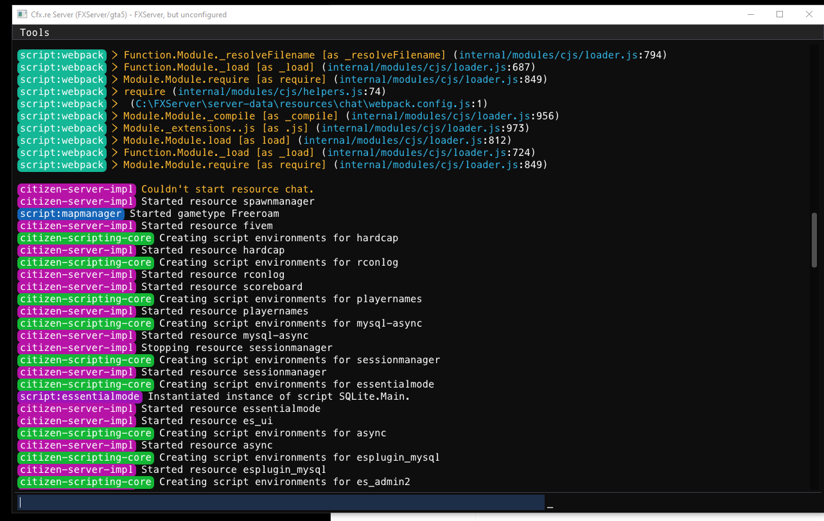Click "Creating script environments for playernames"
Viewport: 824px width, 521px height.
click(291, 299)
